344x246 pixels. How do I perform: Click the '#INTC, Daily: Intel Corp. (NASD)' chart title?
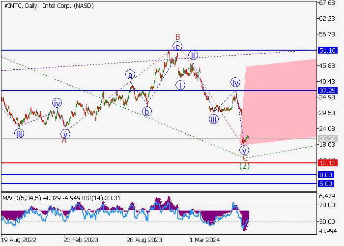[49, 6]
